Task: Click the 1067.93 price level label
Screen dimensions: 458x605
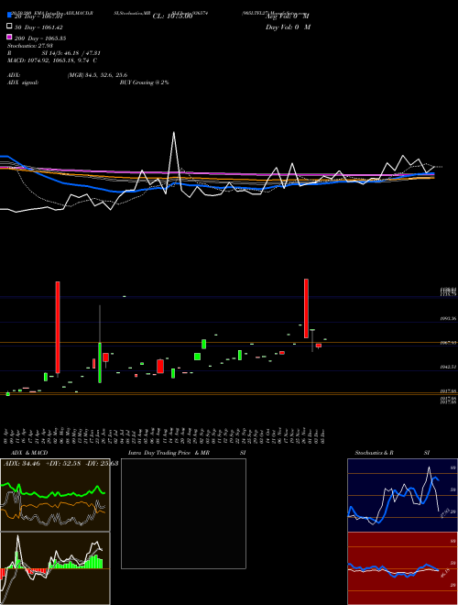Action: coord(448,342)
